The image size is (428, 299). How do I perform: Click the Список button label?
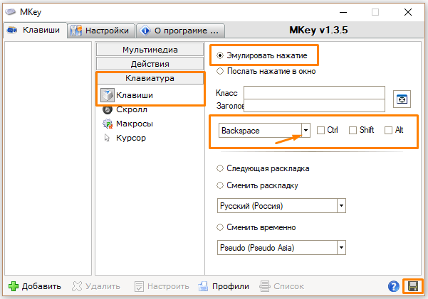pyautogui.click(x=289, y=286)
